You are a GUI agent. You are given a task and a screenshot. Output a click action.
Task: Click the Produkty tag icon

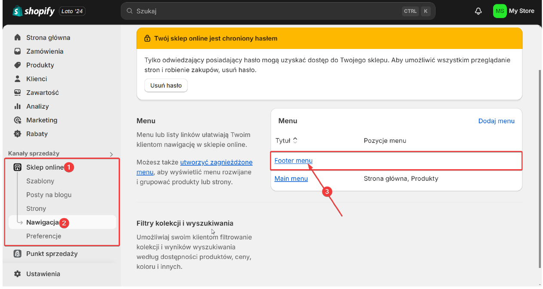(18, 65)
